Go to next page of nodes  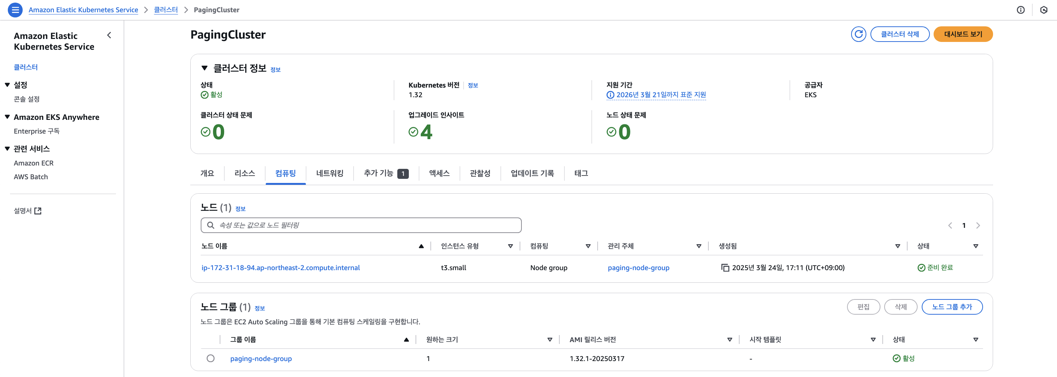coord(978,225)
